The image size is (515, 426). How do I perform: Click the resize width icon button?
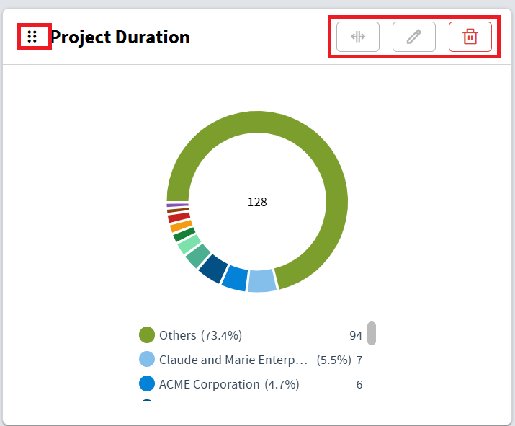pyautogui.click(x=358, y=37)
